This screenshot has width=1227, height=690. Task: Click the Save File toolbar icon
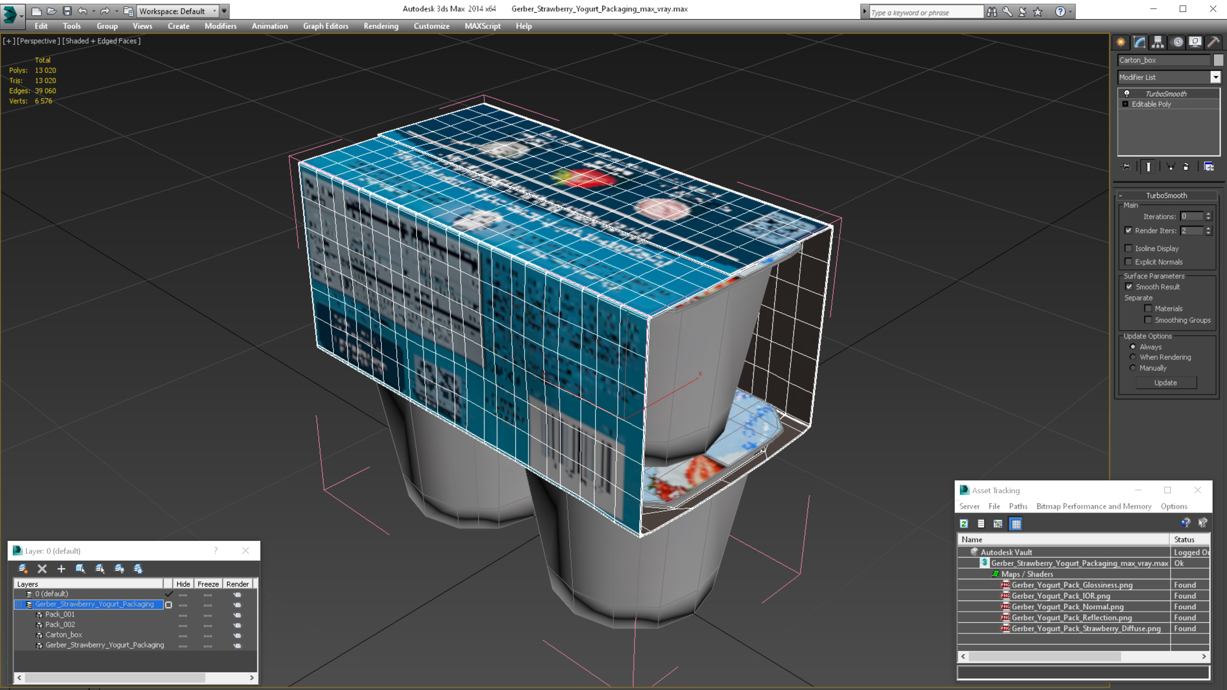[x=67, y=11]
